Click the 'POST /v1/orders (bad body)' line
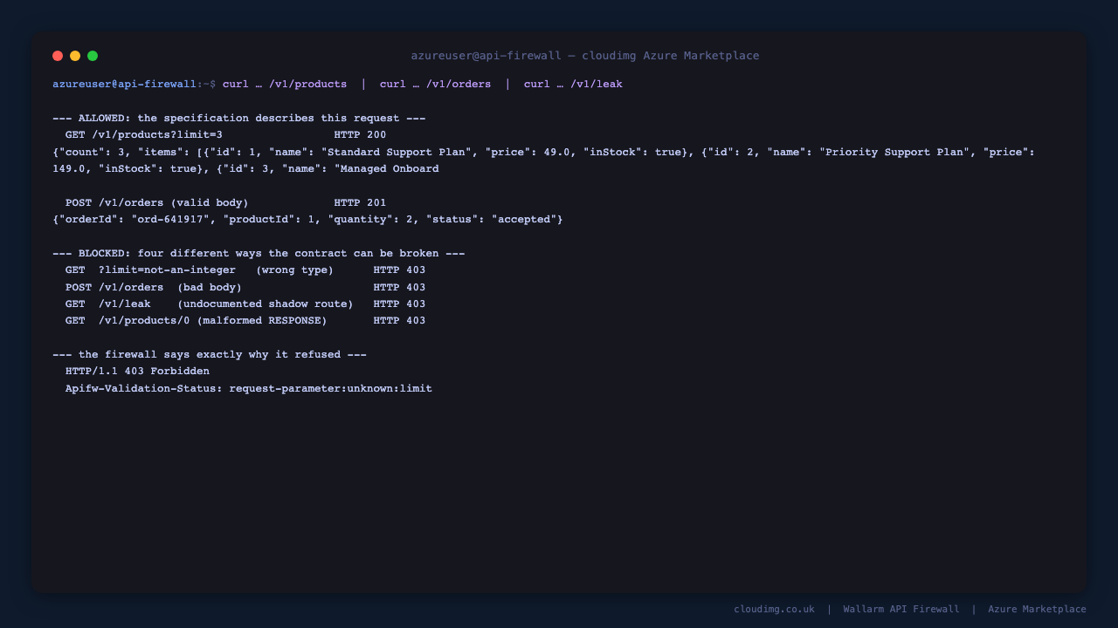This screenshot has height=628, width=1118. [x=245, y=288]
